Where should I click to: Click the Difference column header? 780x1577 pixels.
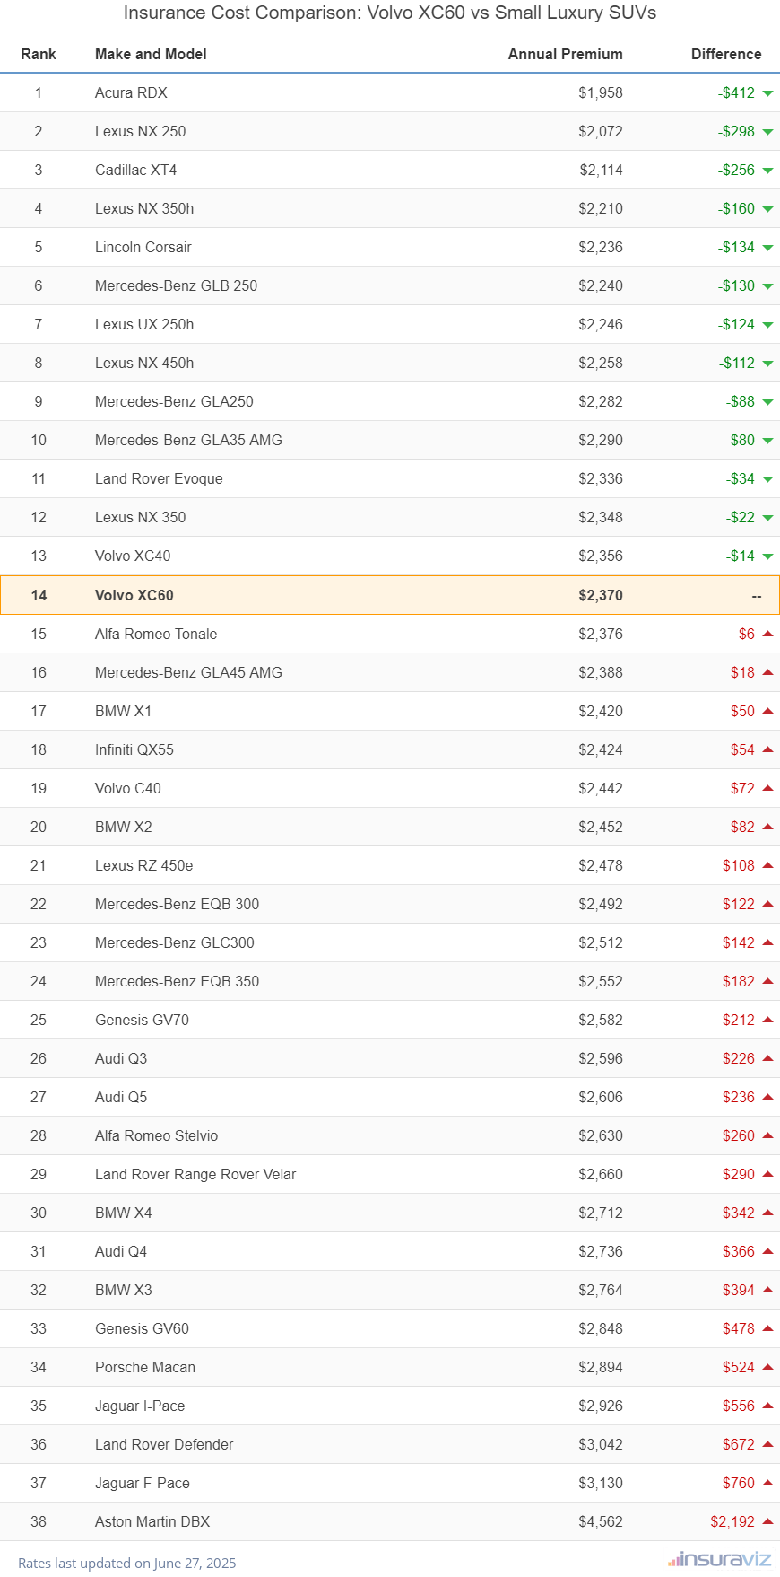725,54
